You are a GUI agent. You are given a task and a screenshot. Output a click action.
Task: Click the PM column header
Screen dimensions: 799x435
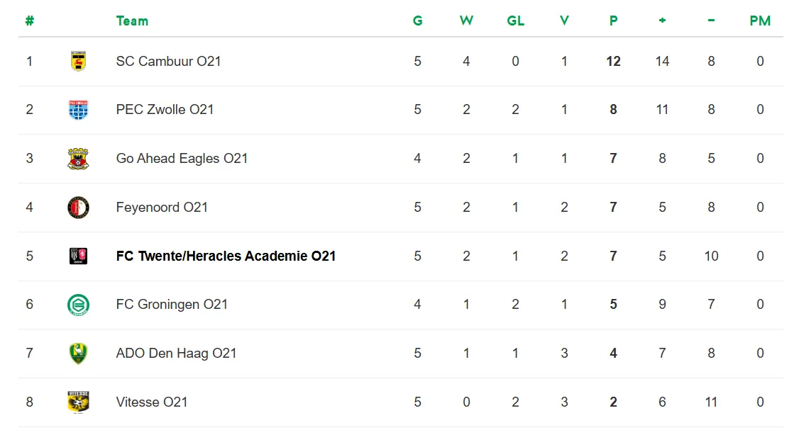point(760,21)
